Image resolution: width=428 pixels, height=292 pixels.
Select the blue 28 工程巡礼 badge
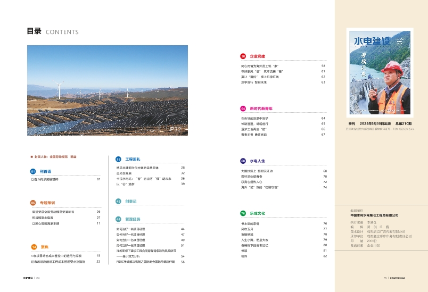point(118,158)
